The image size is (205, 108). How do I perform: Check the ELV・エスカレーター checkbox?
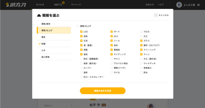tap(81, 77)
